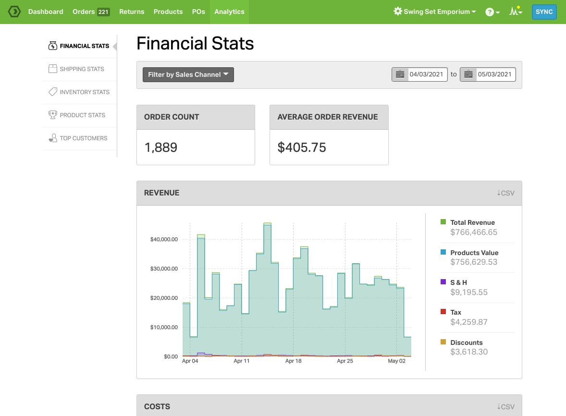Click the purple S & H legend swatch
566x416 pixels.
[443, 282]
